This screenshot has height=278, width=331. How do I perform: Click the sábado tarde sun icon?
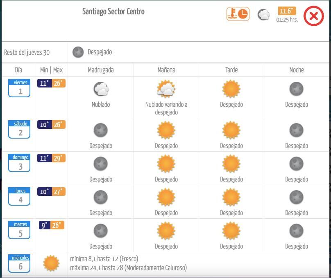coord(231,130)
